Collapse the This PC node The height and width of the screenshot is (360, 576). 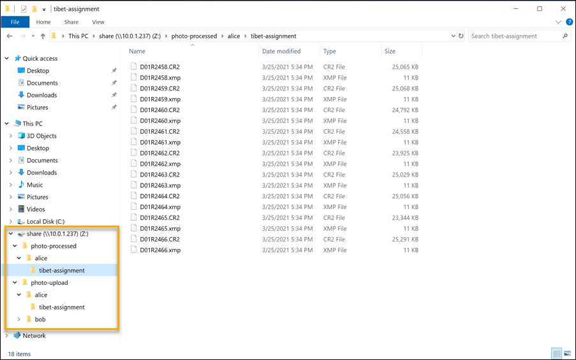tap(6, 124)
